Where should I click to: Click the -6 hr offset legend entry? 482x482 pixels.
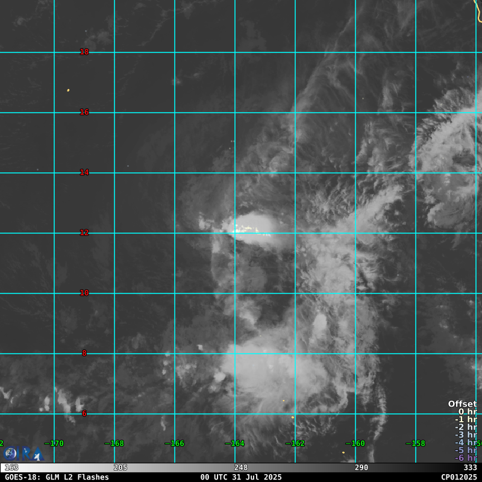[x=466, y=458]
